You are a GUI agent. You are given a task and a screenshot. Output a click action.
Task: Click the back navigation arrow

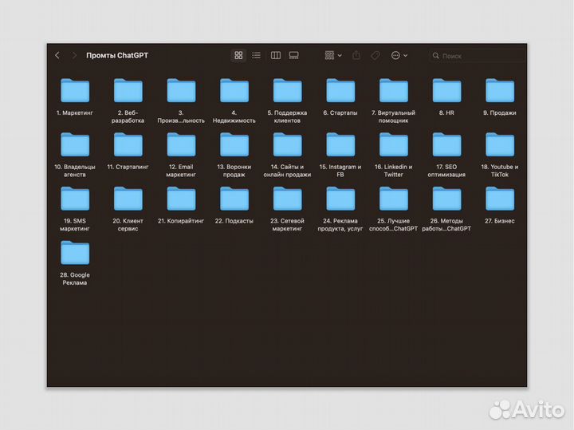coord(57,56)
